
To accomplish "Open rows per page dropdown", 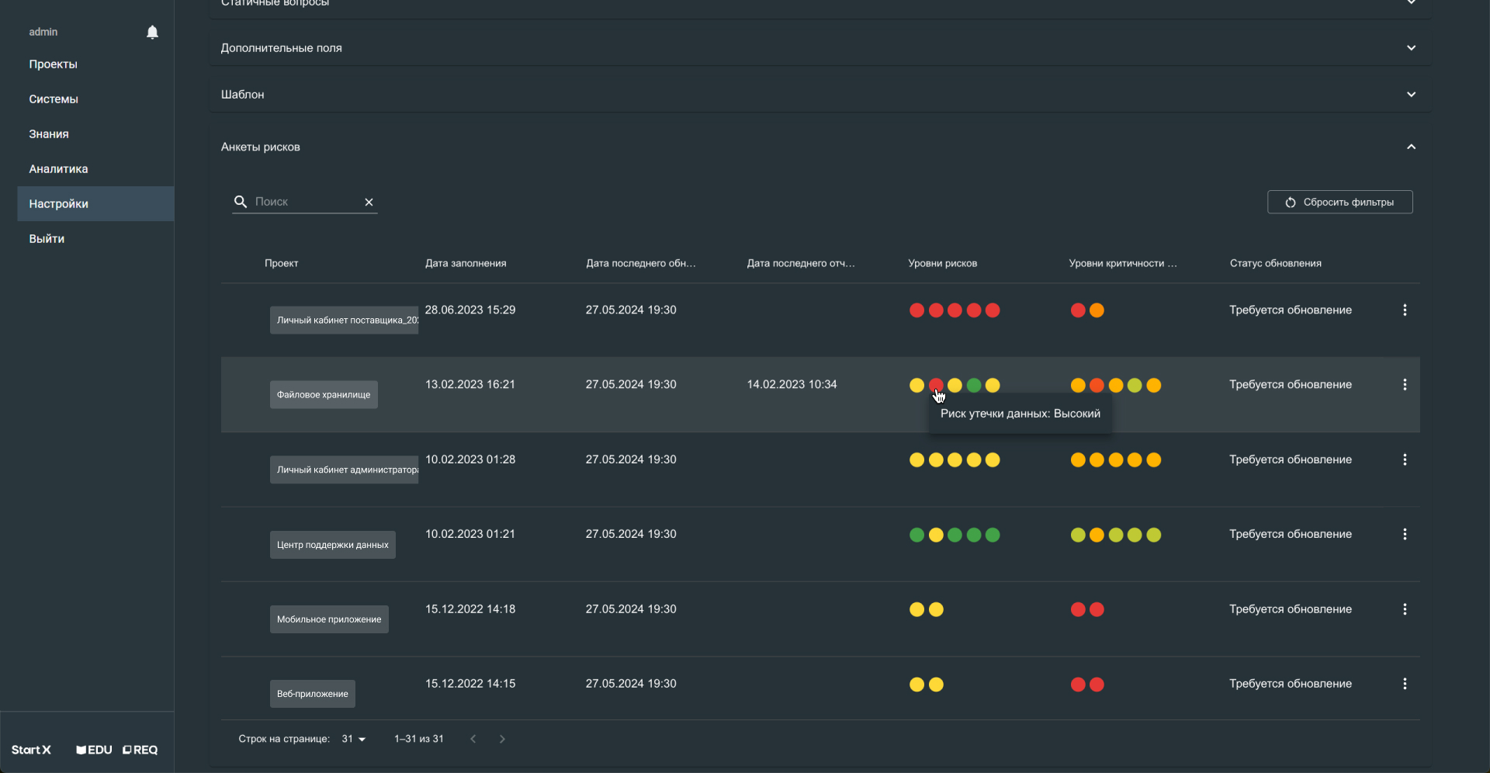I will (354, 739).
